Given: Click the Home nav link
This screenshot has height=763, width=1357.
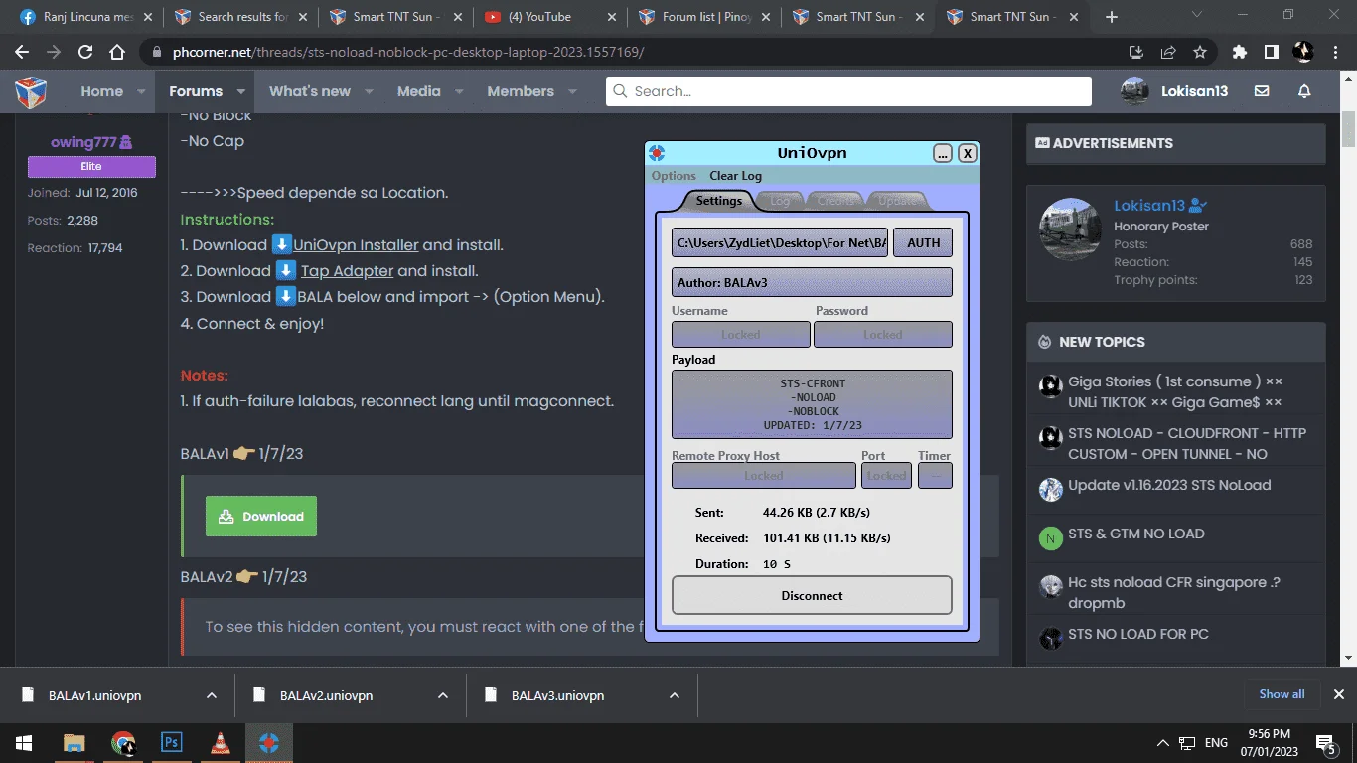Looking at the screenshot, I should point(101,91).
